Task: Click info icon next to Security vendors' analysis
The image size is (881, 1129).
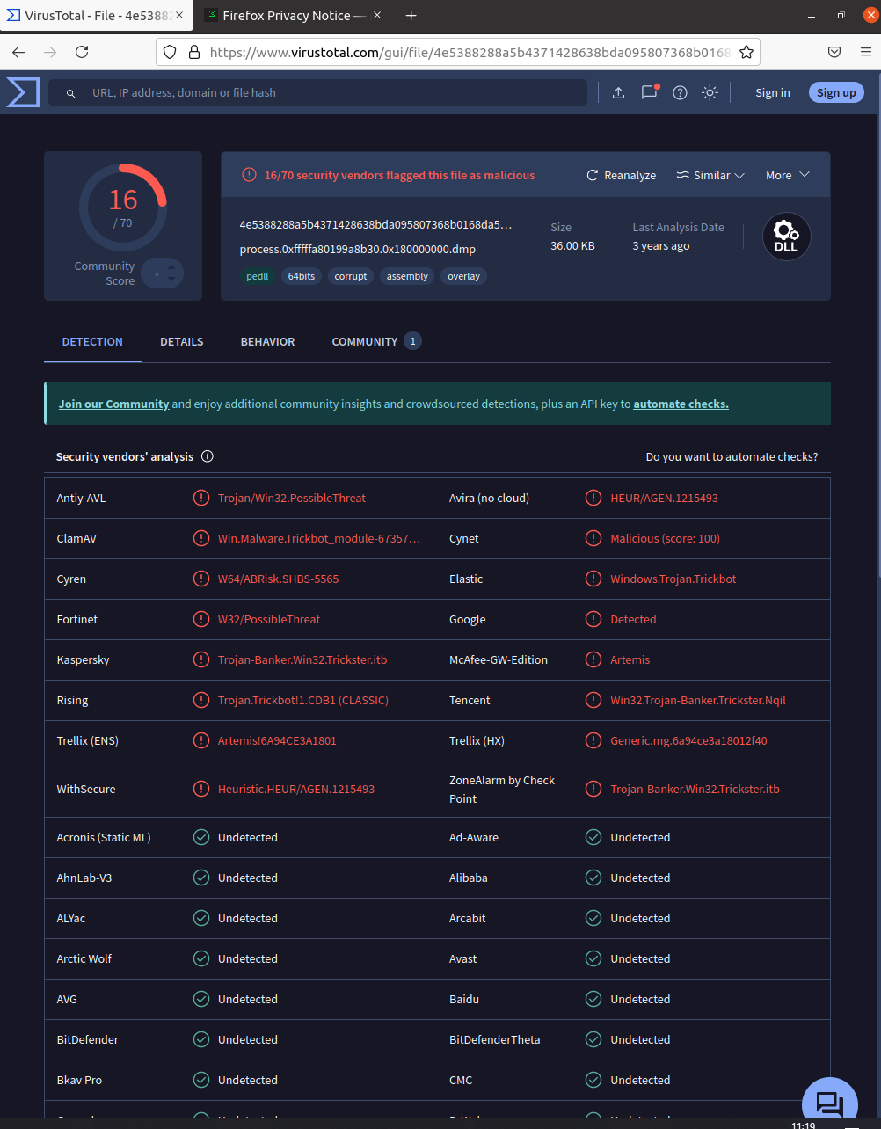Action: coord(208,456)
